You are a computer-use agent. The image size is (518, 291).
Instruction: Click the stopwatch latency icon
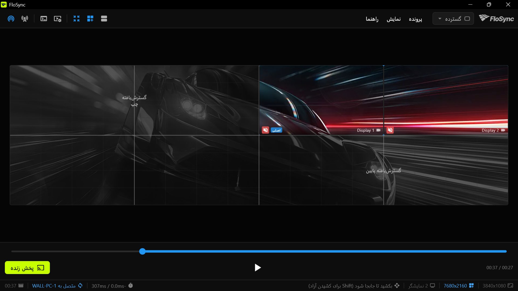click(131, 285)
